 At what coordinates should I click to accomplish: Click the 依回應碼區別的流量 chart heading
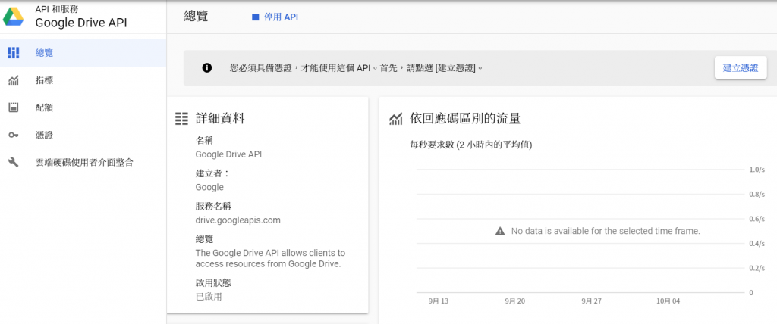click(x=465, y=119)
